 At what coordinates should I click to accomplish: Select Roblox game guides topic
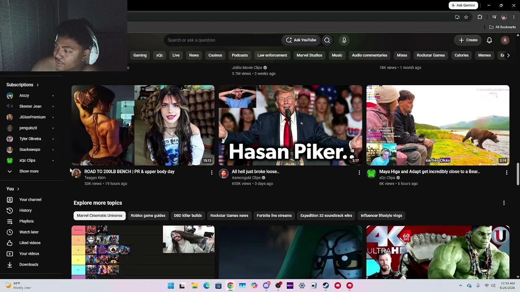click(148, 216)
